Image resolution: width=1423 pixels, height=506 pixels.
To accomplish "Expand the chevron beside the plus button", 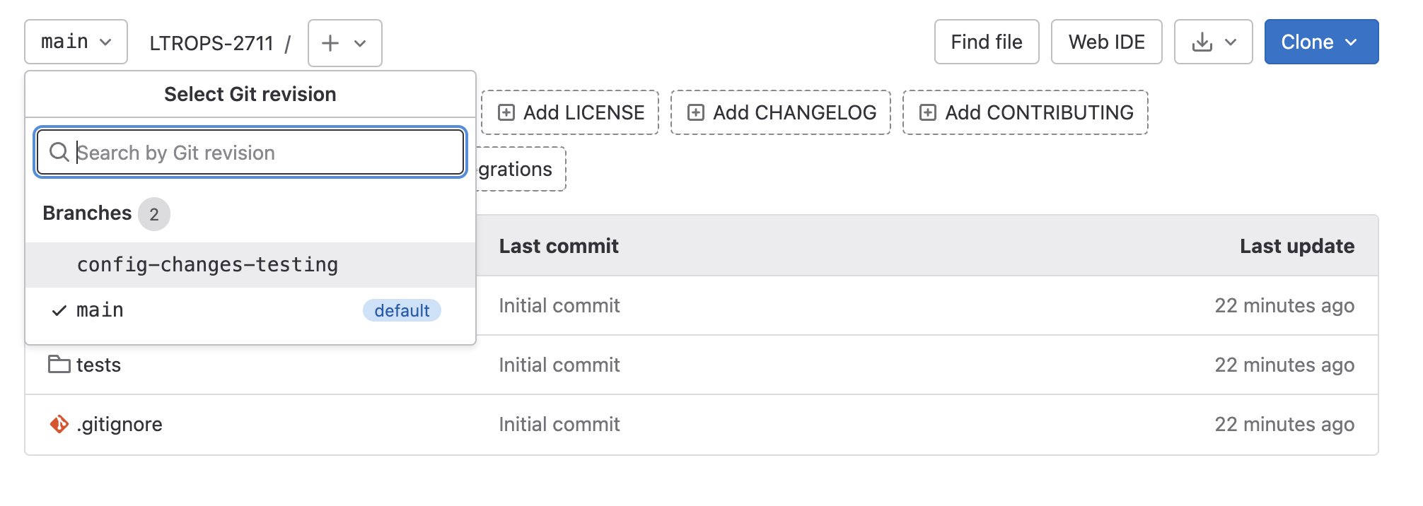I will pos(360,44).
